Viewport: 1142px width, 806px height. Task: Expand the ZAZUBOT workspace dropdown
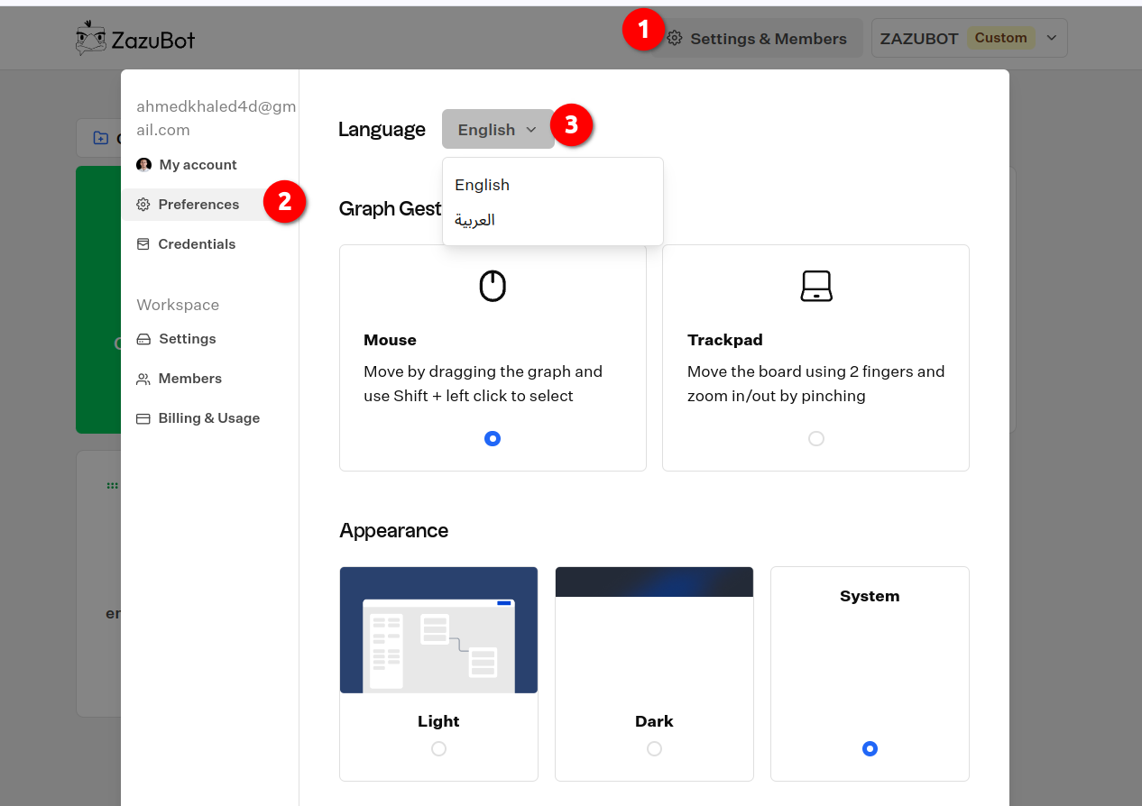coord(970,38)
